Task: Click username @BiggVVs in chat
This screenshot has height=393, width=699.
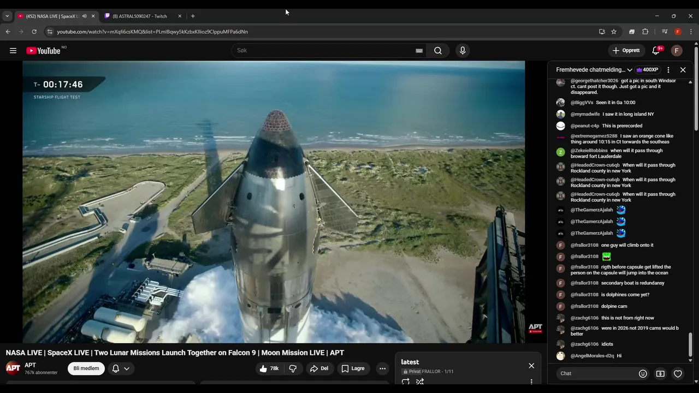Action: [582, 103]
